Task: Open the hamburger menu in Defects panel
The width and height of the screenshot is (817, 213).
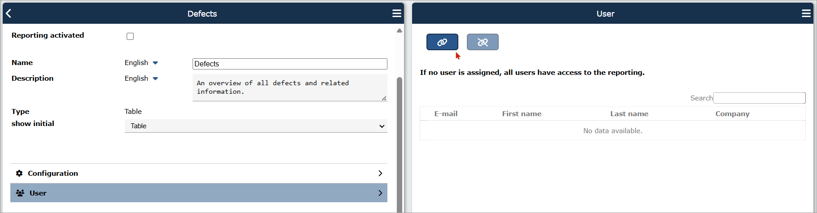Action: point(397,13)
